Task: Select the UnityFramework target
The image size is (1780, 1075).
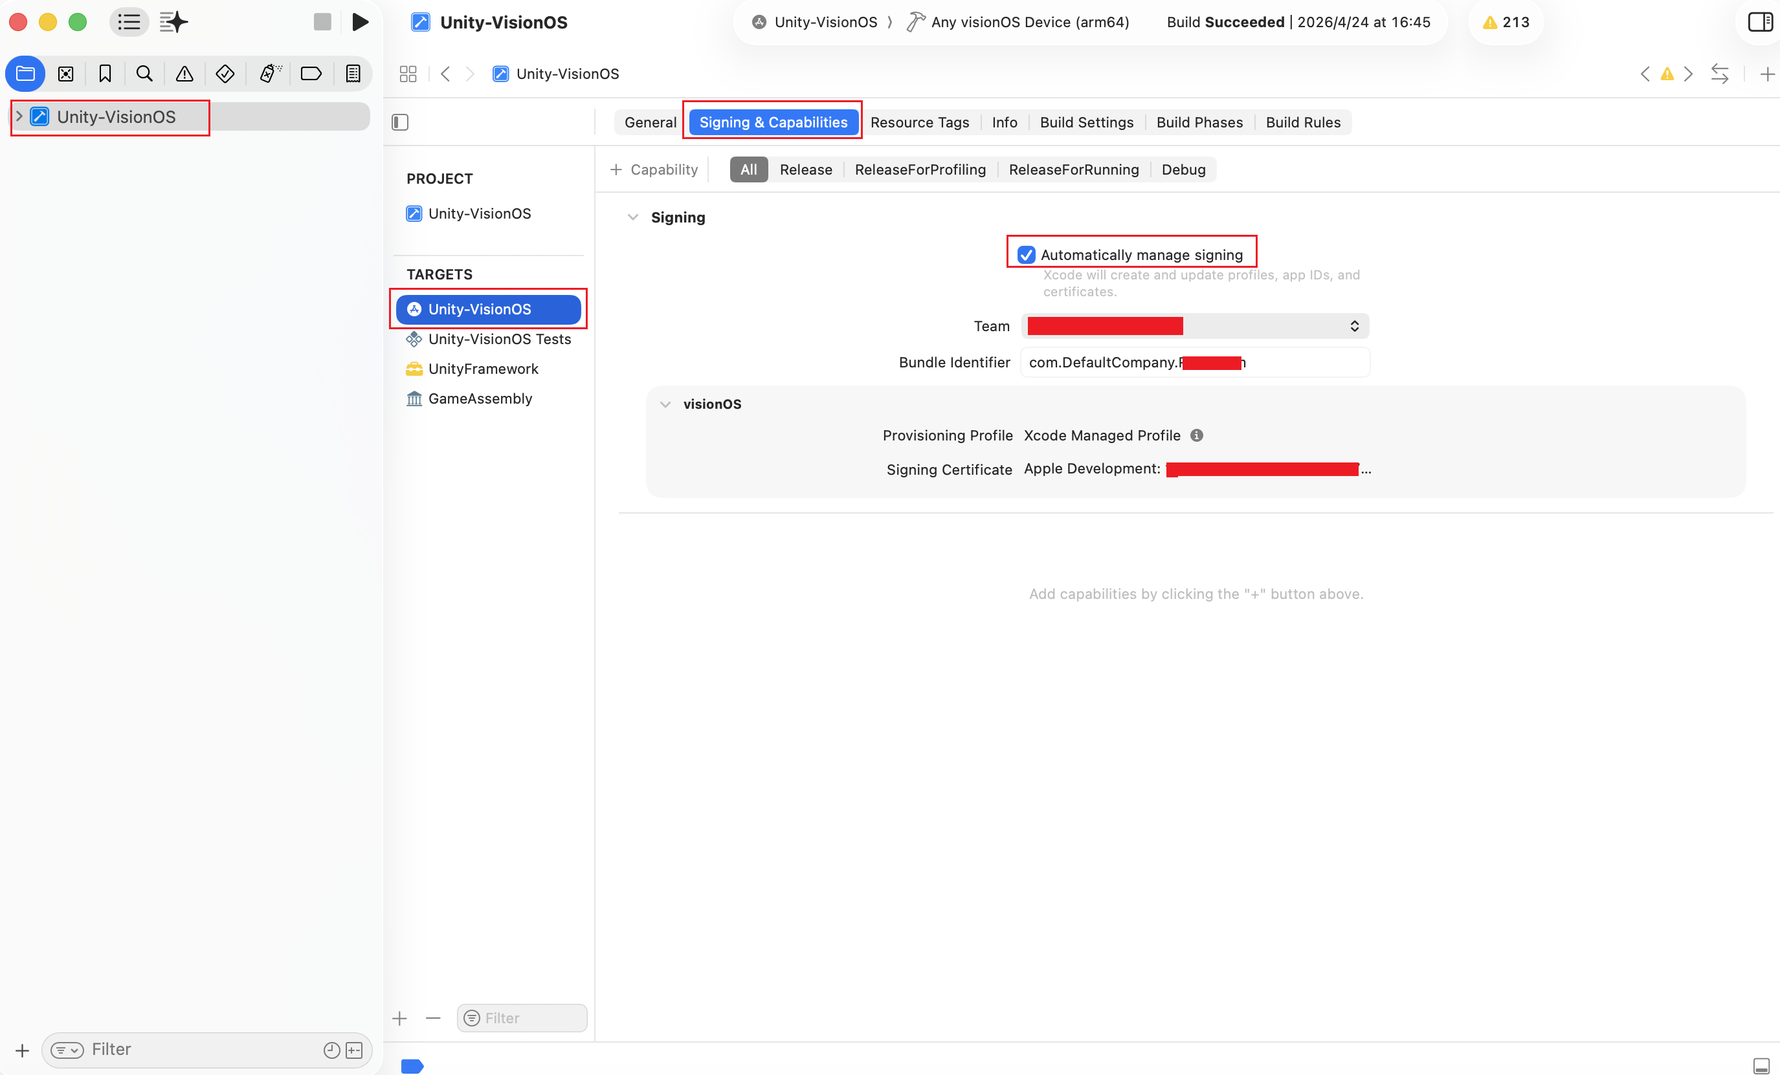Action: [x=483, y=369]
